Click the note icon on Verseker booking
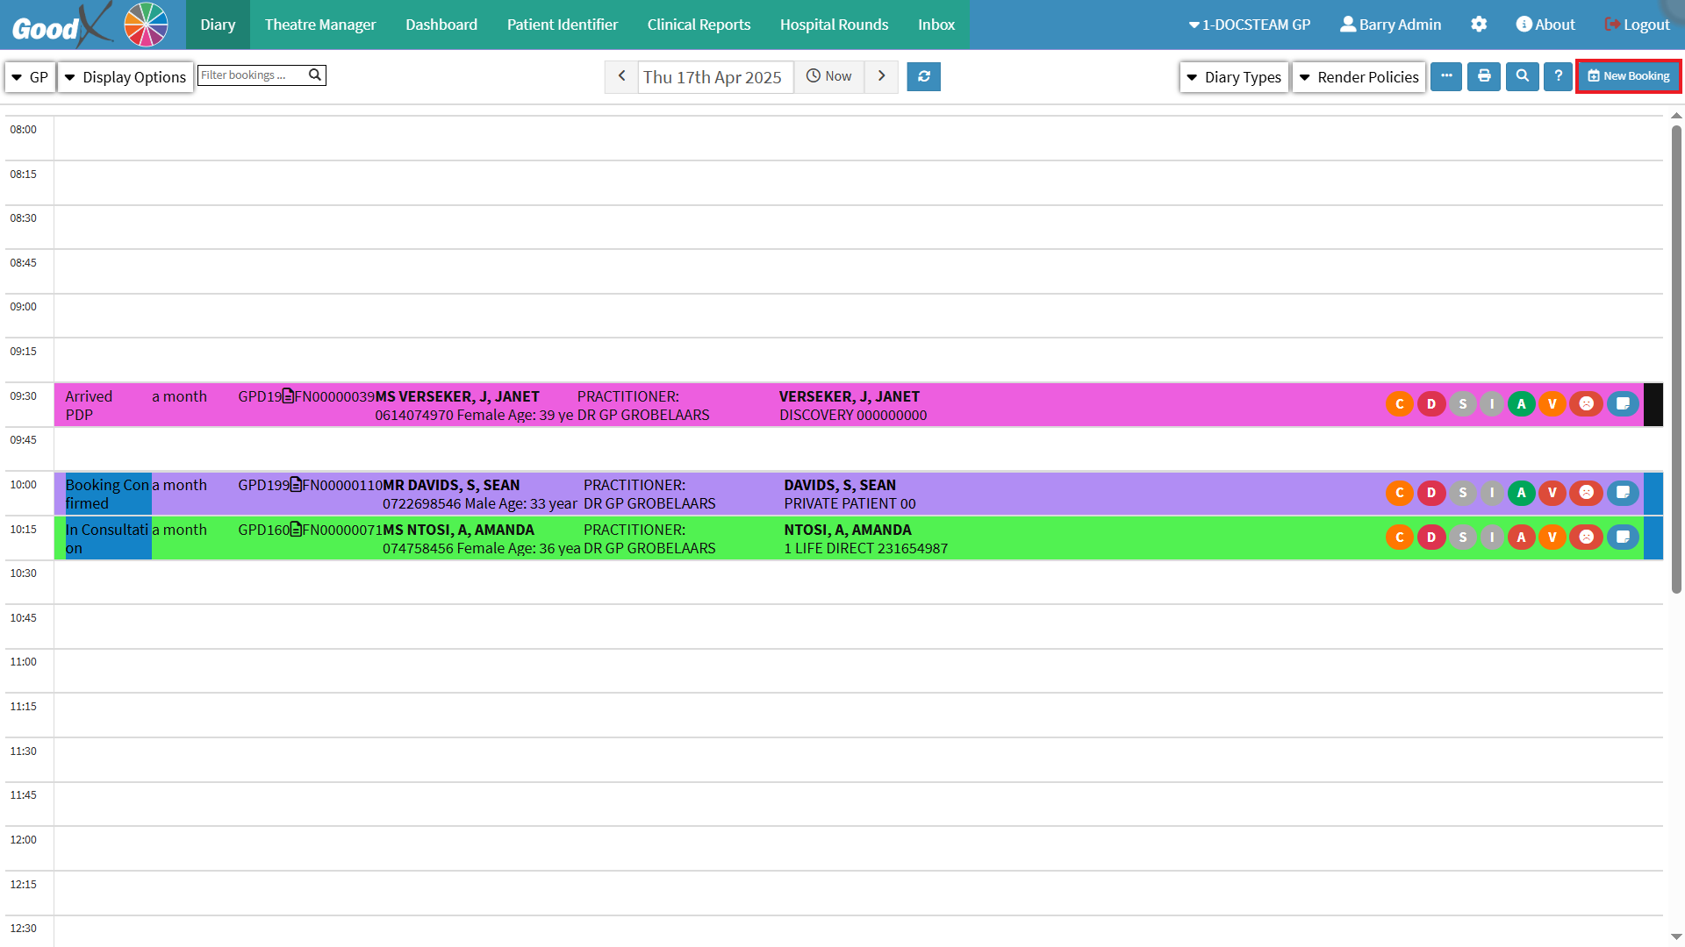Viewport: 1685px width, 947px height. tap(1623, 404)
